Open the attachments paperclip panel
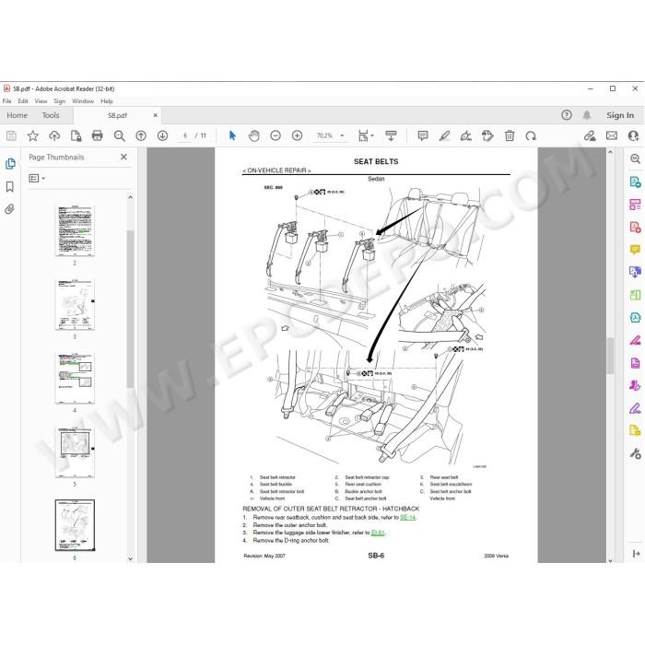This screenshot has height=645, width=645. (9, 209)
